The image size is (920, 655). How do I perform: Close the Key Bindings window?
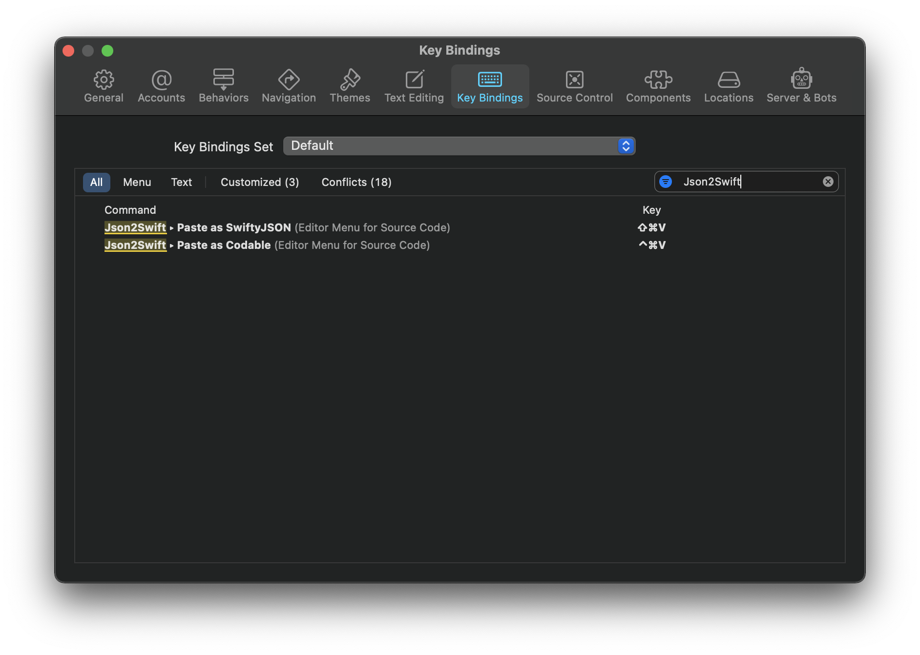pyautogui.click(x=68, y=51)
